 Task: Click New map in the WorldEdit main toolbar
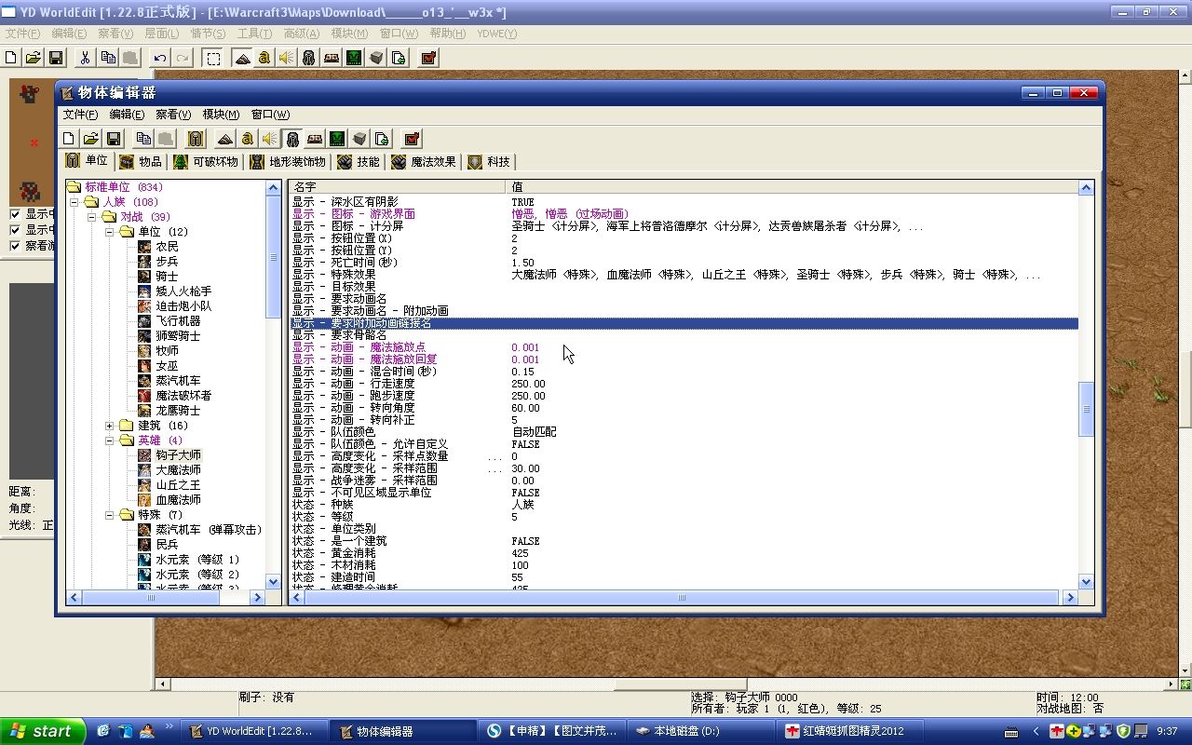point(11,58)
